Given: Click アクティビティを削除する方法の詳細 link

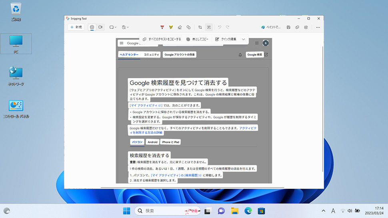Looking at the screenshot, I should pyautogui.click(x=146, y=133).
